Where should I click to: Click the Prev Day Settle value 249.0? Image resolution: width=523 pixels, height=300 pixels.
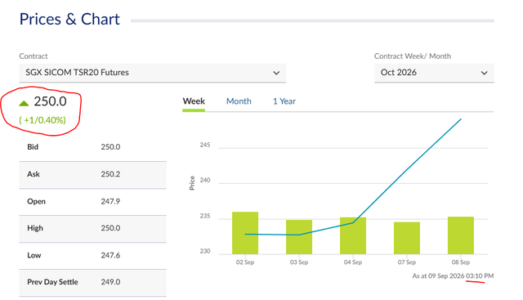click(110, 282)
